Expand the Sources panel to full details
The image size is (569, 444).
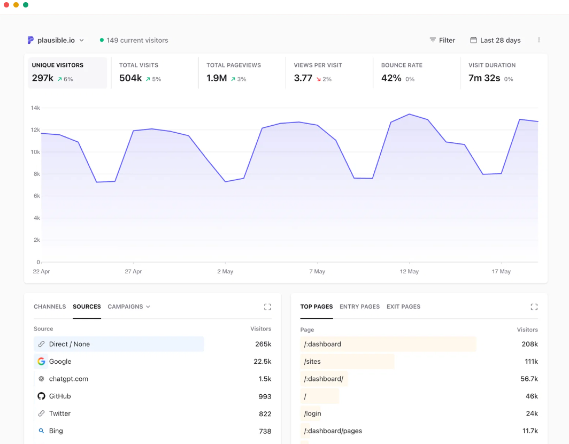click(267, 307)
